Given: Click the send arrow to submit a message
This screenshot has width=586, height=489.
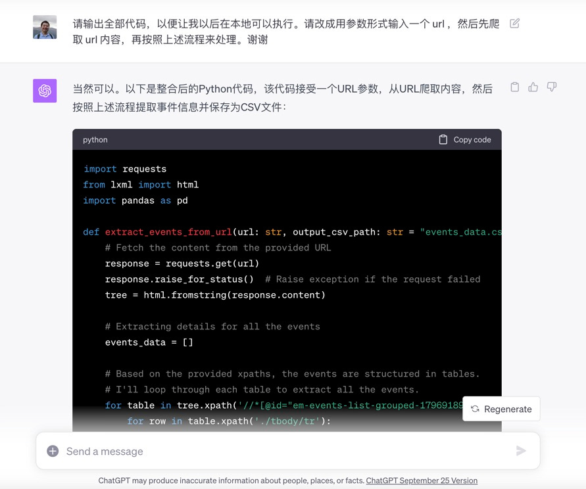Looking at the screenshot, I should point(521,450).
